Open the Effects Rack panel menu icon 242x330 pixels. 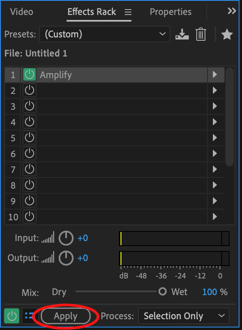pyautogui.click(x=128, y=12)
